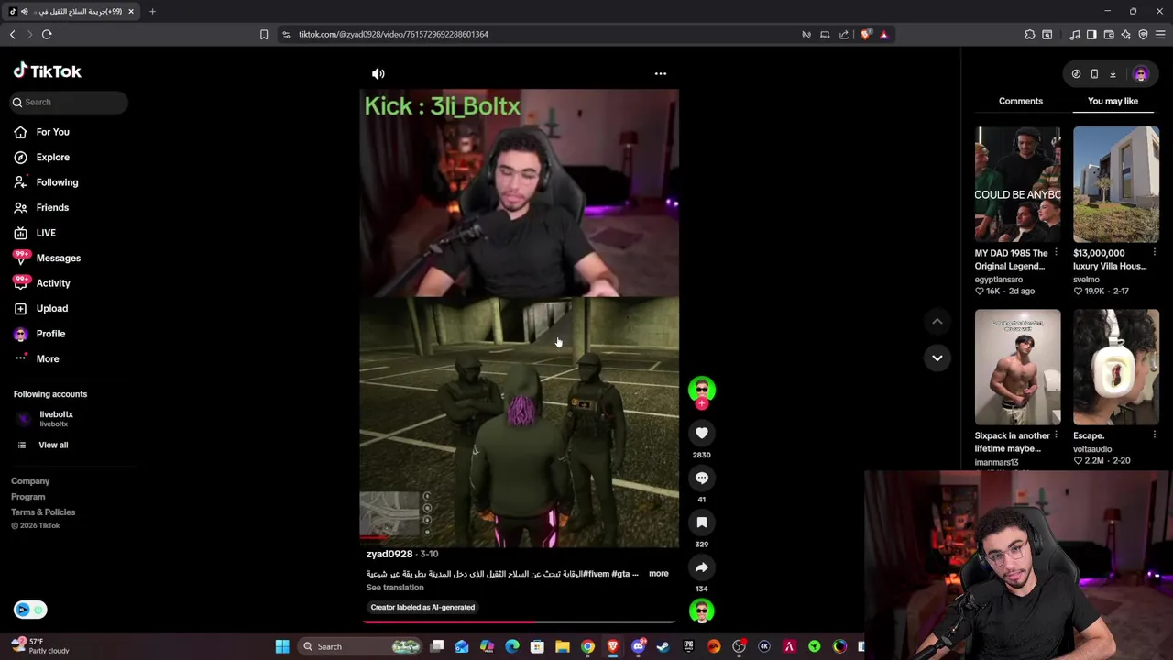Click download desktop app icon
Screen dimensions: 1173x660
(1113, 74)
